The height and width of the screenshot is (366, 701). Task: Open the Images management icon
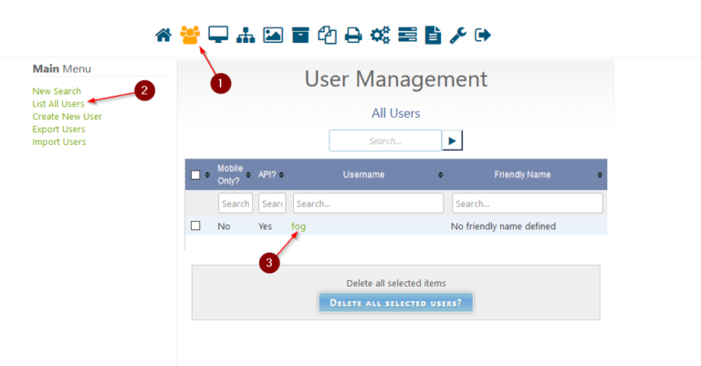(x=273, y=36)
